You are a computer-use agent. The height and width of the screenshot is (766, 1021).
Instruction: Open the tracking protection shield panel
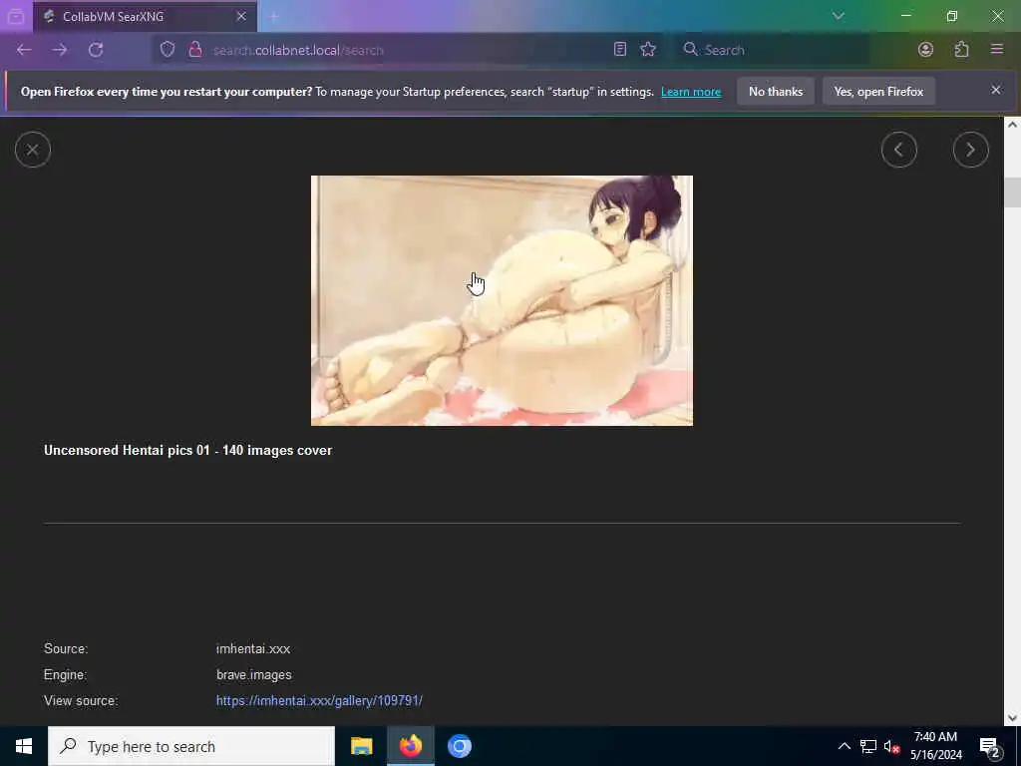tap(168, 50)
